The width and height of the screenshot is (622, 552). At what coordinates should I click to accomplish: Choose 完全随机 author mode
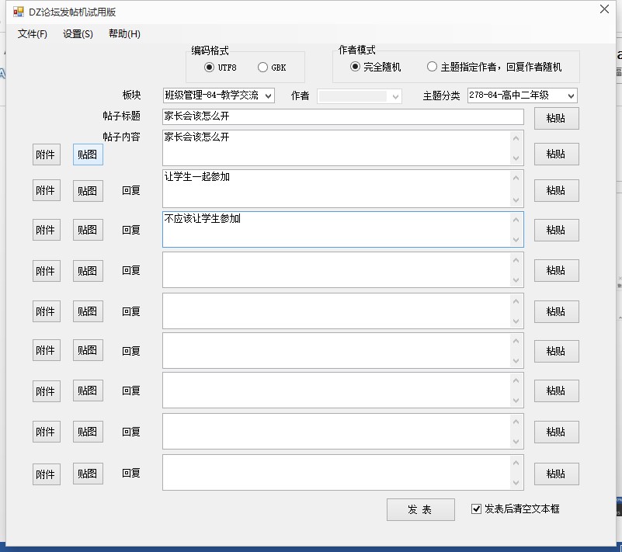coord(356,68)
